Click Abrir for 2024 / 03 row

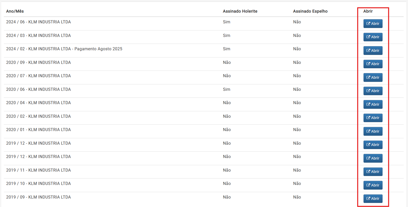(x=373, y=37)
